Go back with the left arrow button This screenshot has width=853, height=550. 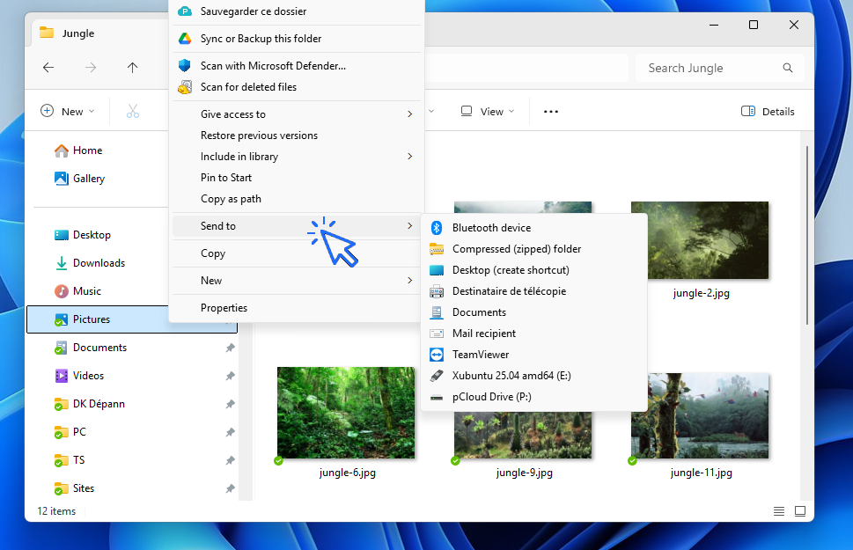(x=48, y=68)
